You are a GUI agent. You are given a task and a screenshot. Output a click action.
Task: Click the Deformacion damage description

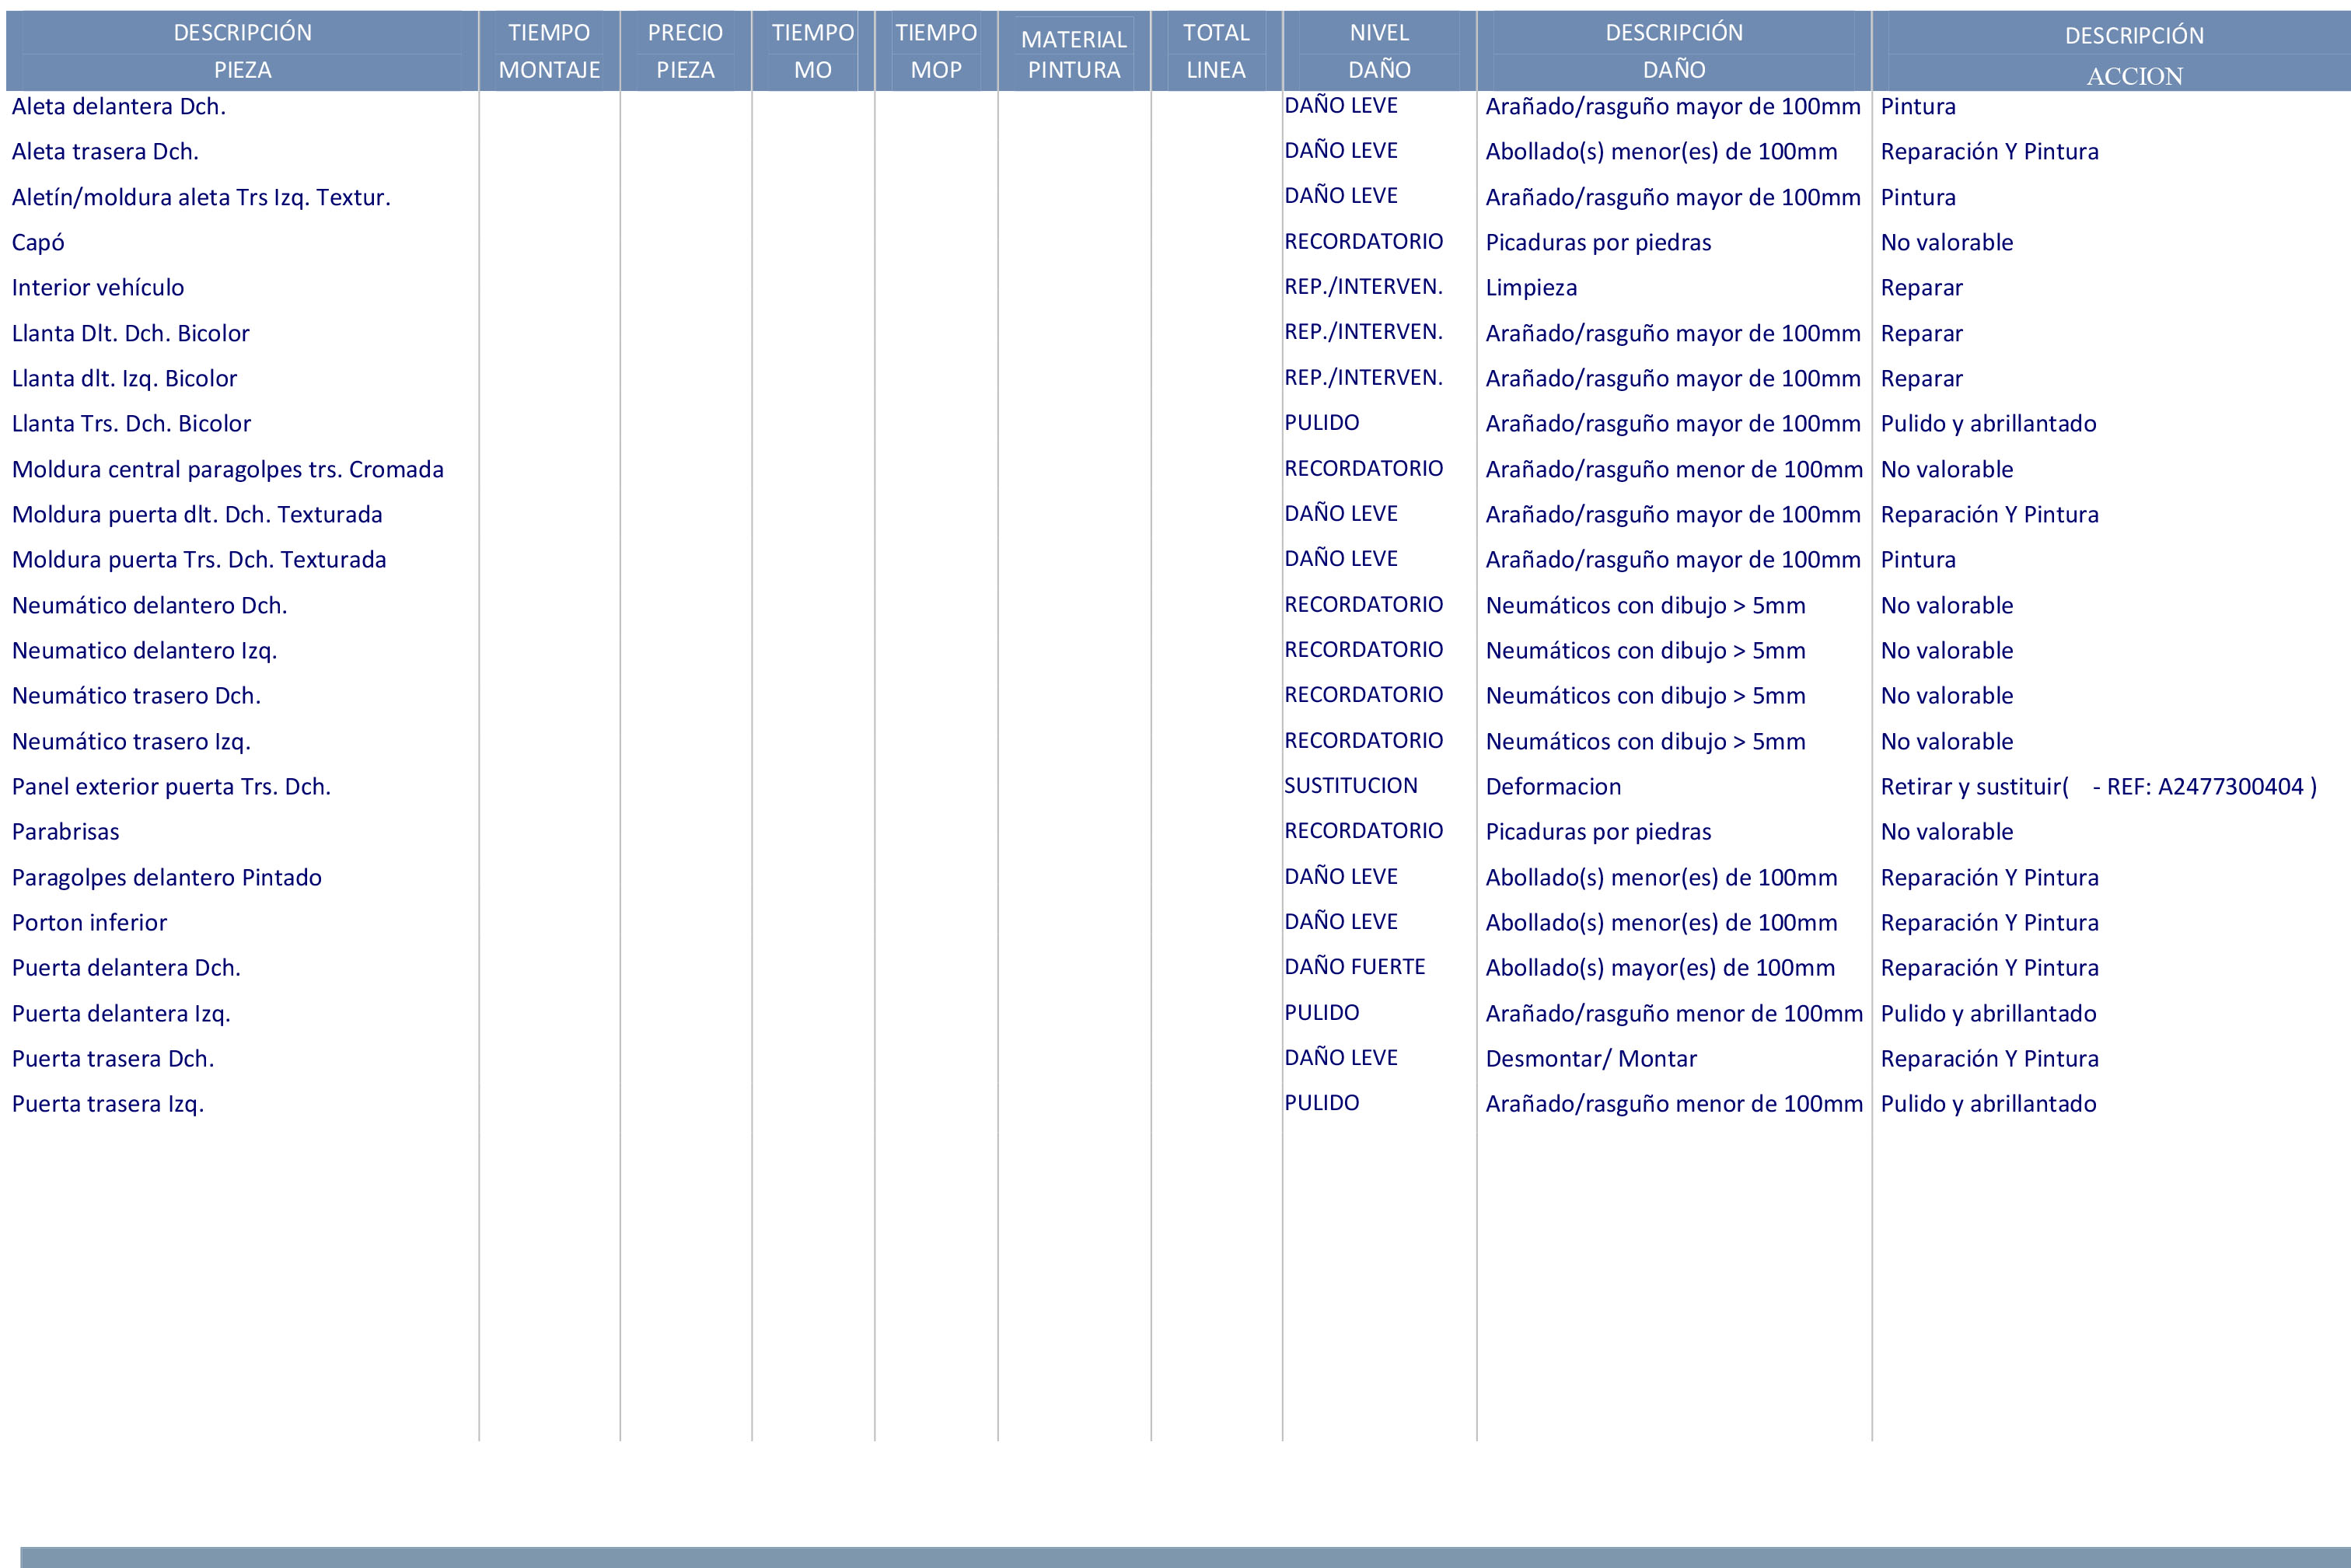[1553, 787]
